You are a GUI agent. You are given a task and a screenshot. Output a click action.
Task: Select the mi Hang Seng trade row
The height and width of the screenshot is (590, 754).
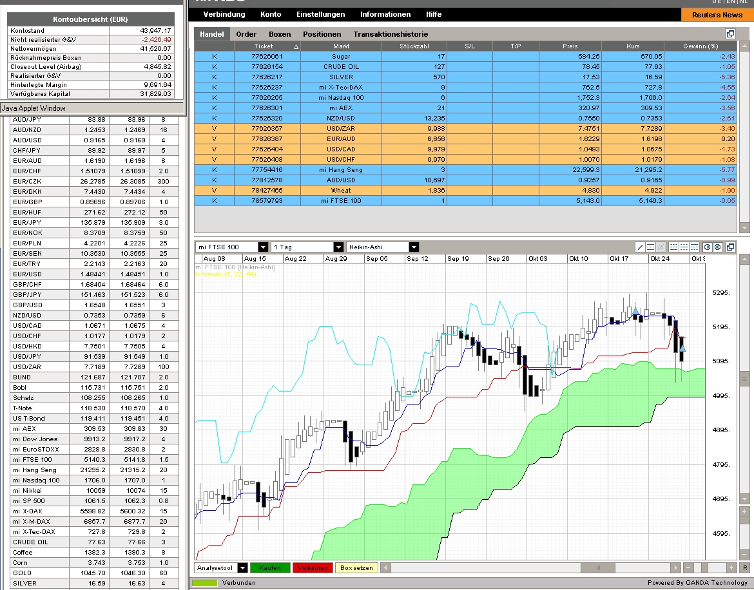(x=465, y=169)
